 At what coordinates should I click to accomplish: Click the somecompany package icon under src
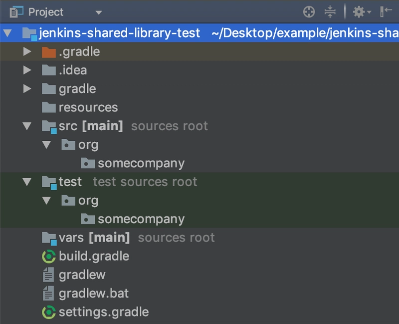coord(88,163)
